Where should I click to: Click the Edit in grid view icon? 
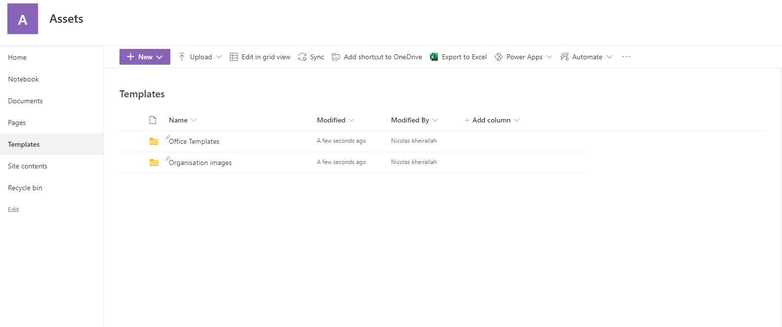234,57
